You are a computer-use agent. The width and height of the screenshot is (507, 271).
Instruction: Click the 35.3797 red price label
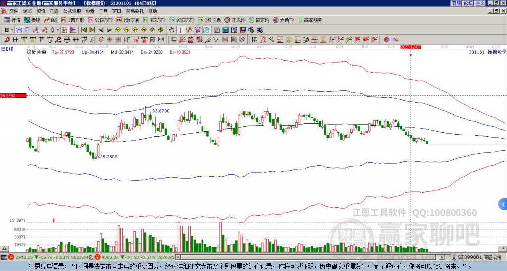click(x=13, y=95)
